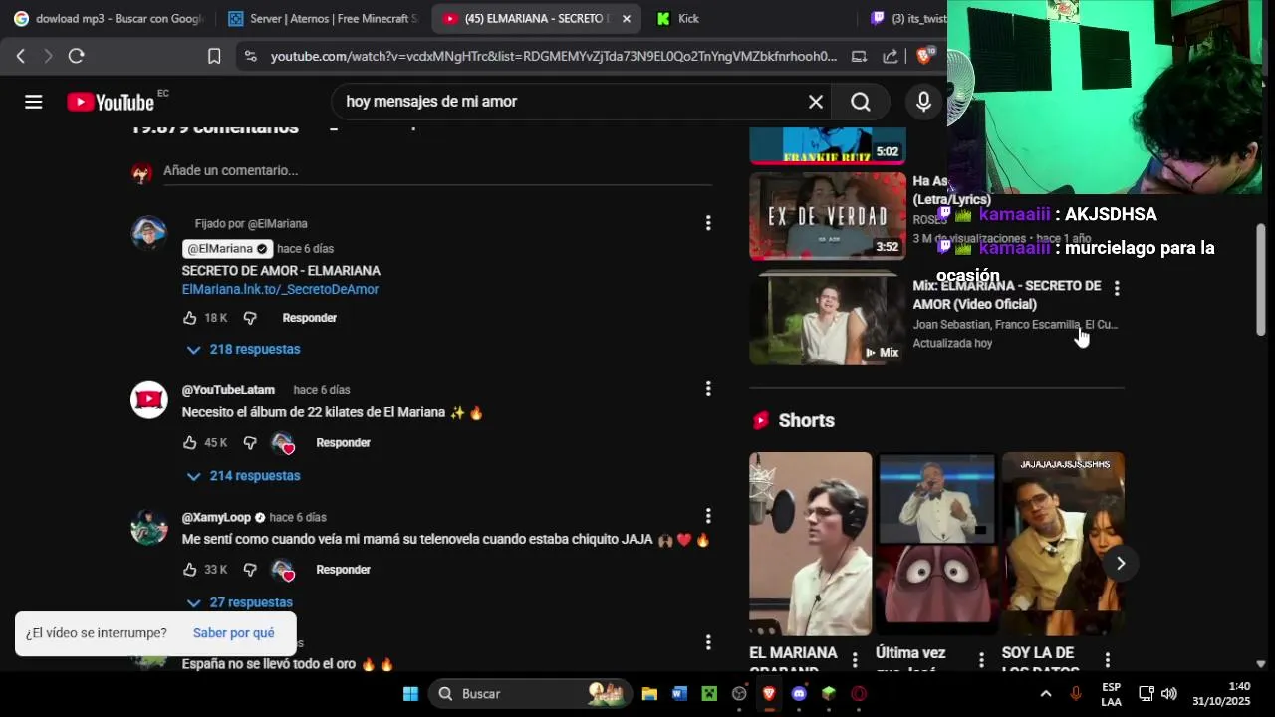Viewport: 1275px width, 717px height.
Task: Show next Shorts with arrow button
Action: point(1121,564)
